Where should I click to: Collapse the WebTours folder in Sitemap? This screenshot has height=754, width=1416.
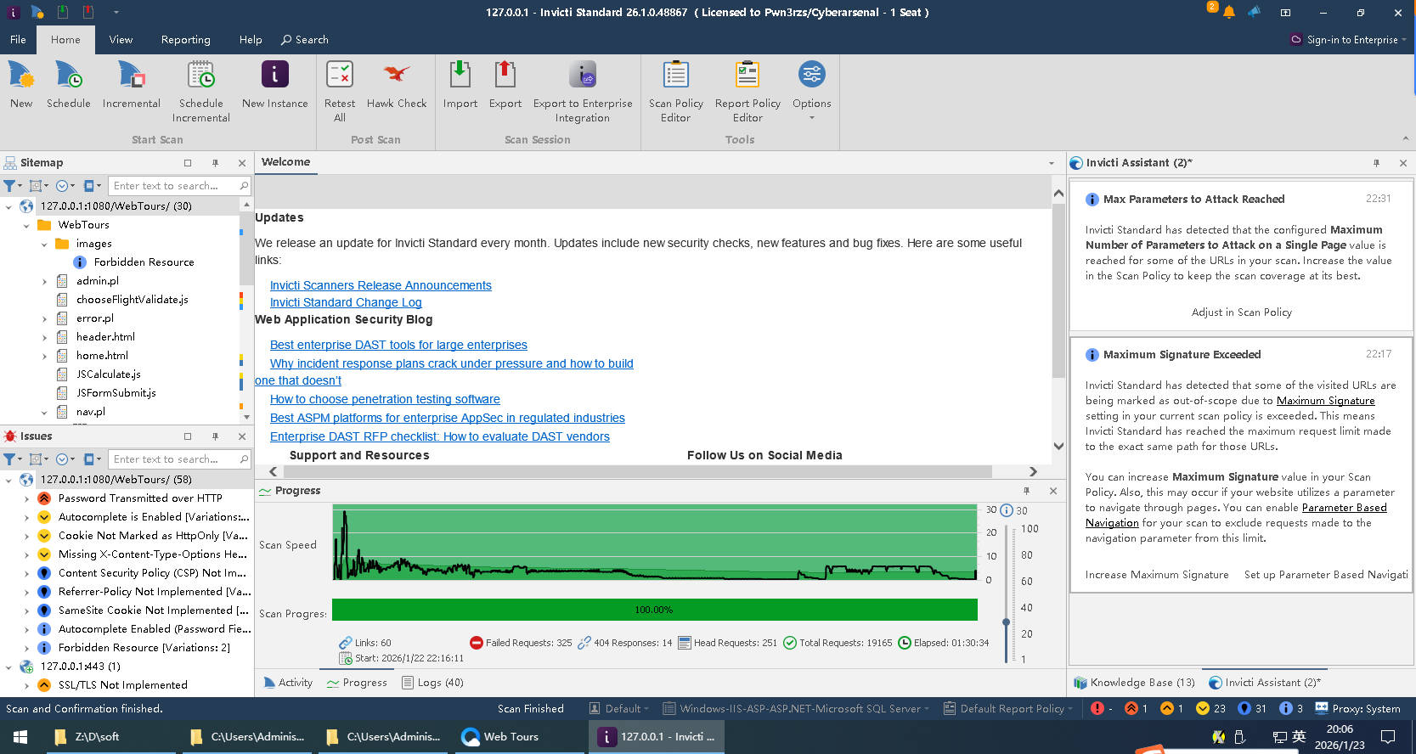[26, 225]
